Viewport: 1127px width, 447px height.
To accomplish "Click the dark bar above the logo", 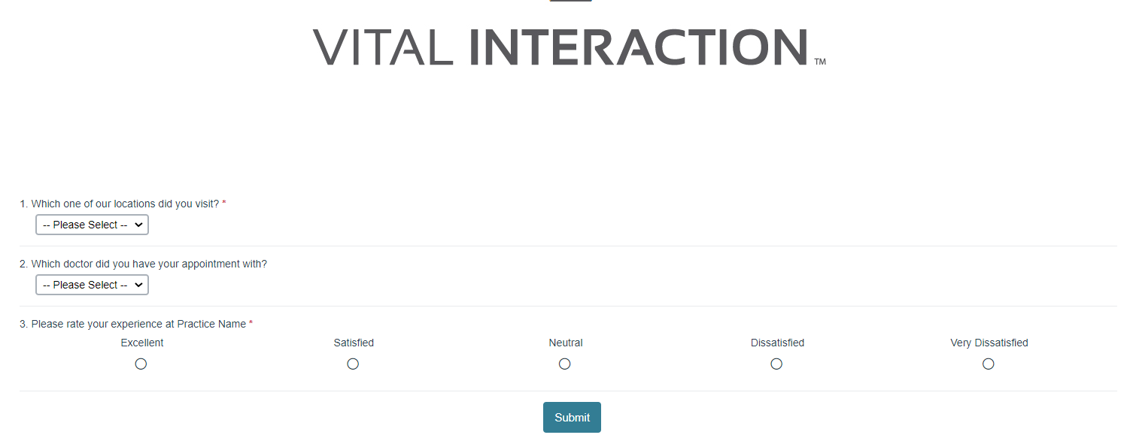I will click(x=570, y=2).
